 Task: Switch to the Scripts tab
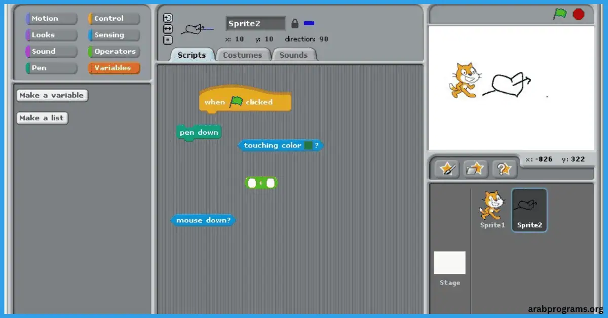[x=192, y=55]
